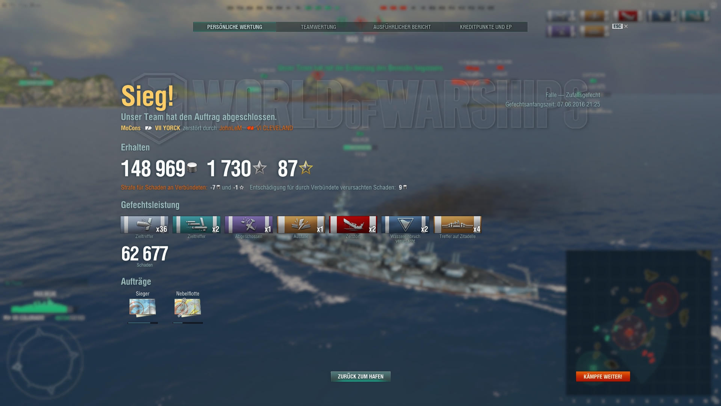Select the Wassereinbruch verursacht ribbon
The width and height of the screenshot is (721, 406).
coord(405,224)
